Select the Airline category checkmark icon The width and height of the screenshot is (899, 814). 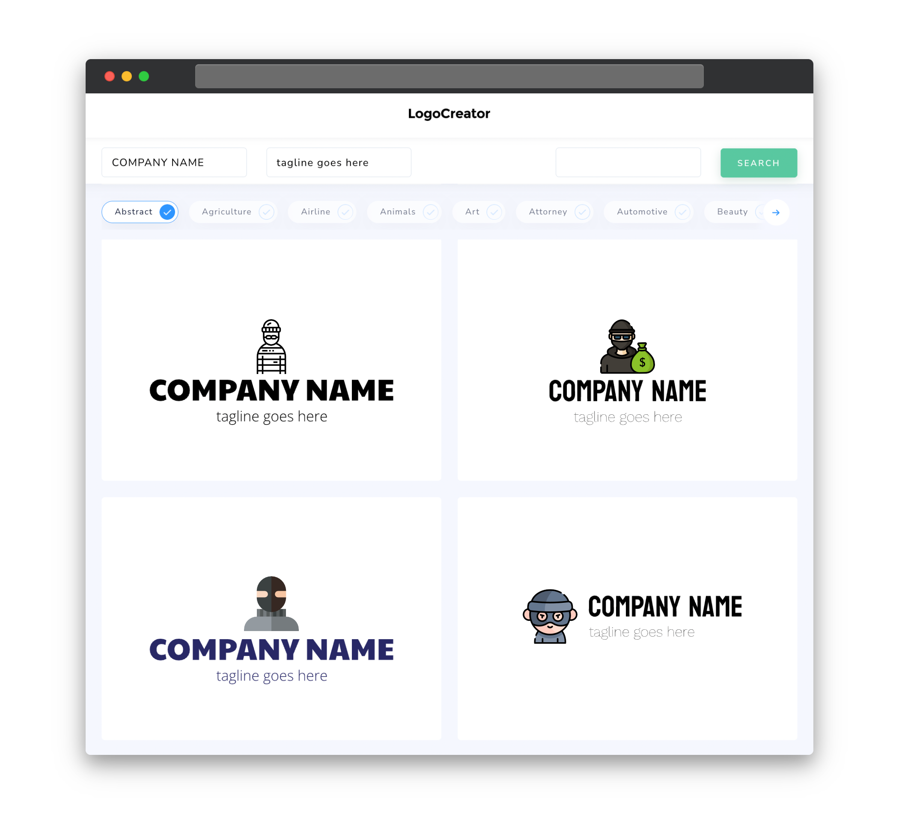coord(345,212)
